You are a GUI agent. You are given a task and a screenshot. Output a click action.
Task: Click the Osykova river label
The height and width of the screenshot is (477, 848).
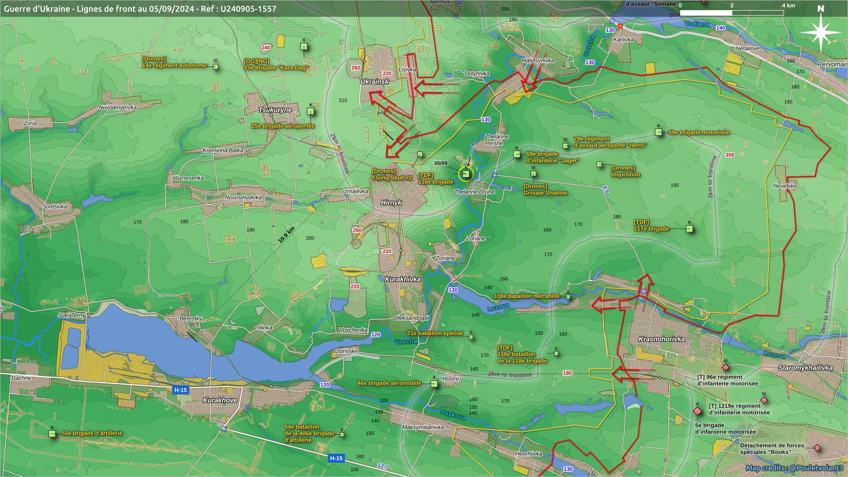[453, 415]
